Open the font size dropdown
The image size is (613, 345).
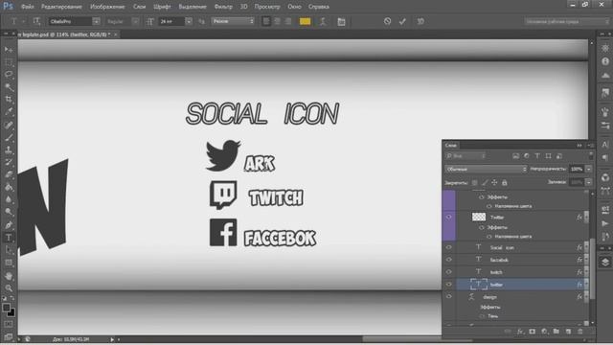(x=189, y=21)
